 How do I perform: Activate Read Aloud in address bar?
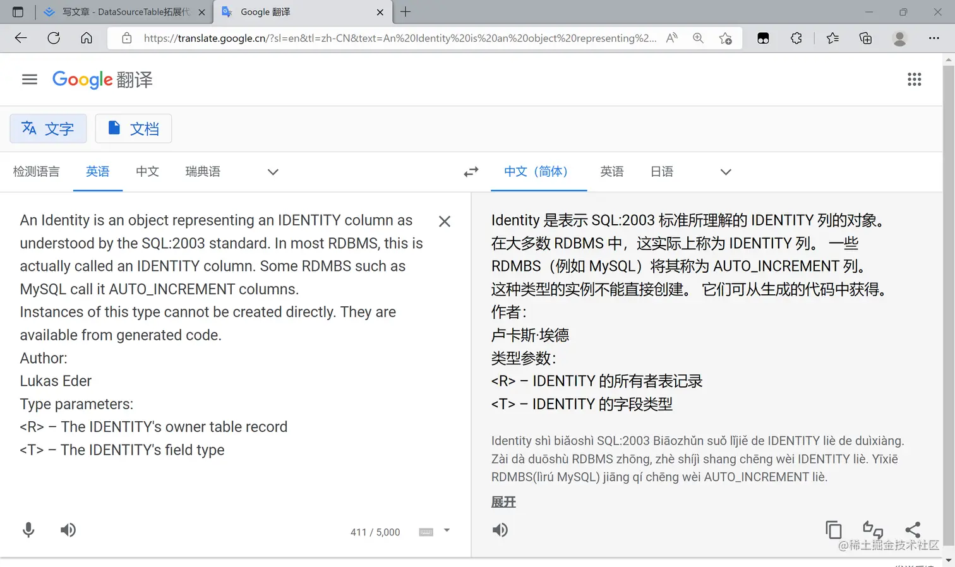click(x=672, y=38)
